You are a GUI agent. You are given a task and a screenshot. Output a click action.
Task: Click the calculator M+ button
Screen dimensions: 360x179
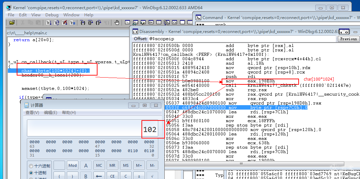click(139, 165)
